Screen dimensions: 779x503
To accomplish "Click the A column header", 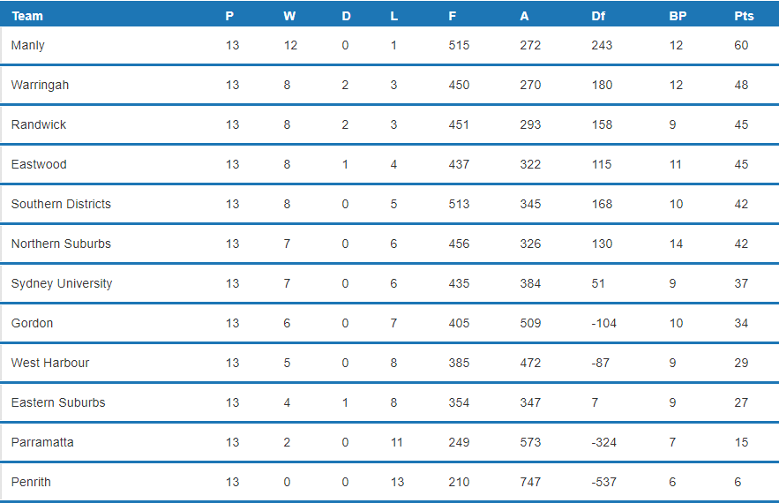I will 524,16.
